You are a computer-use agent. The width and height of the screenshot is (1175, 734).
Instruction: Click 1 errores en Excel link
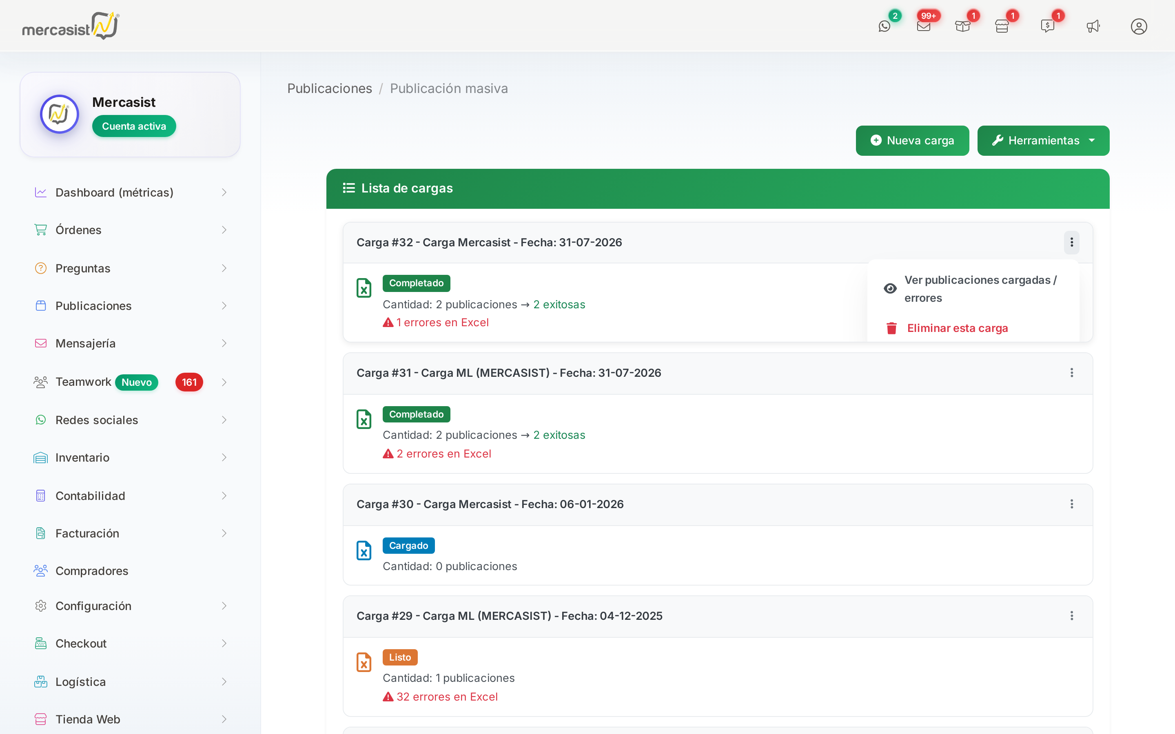pos(436,322)
